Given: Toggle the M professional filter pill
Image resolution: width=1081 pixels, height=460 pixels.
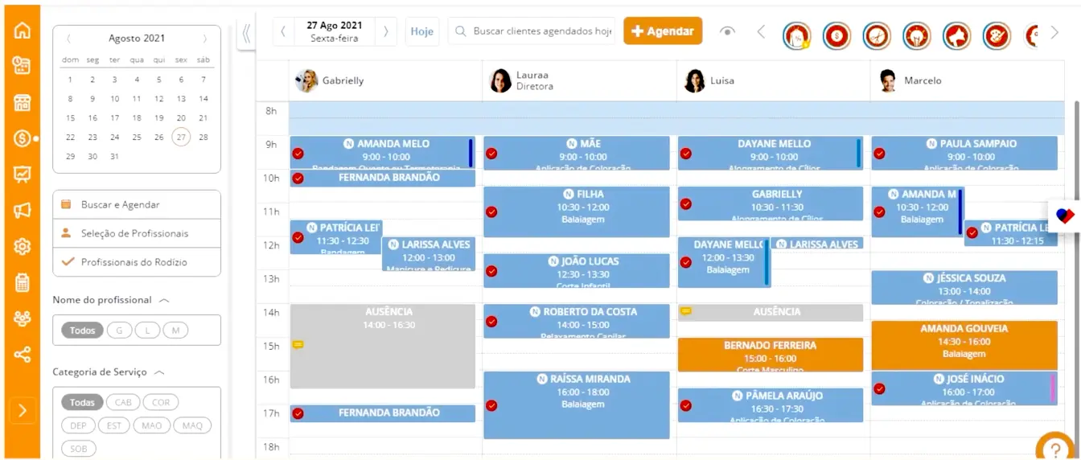Looking at the screenshot, I should (175, 331).
